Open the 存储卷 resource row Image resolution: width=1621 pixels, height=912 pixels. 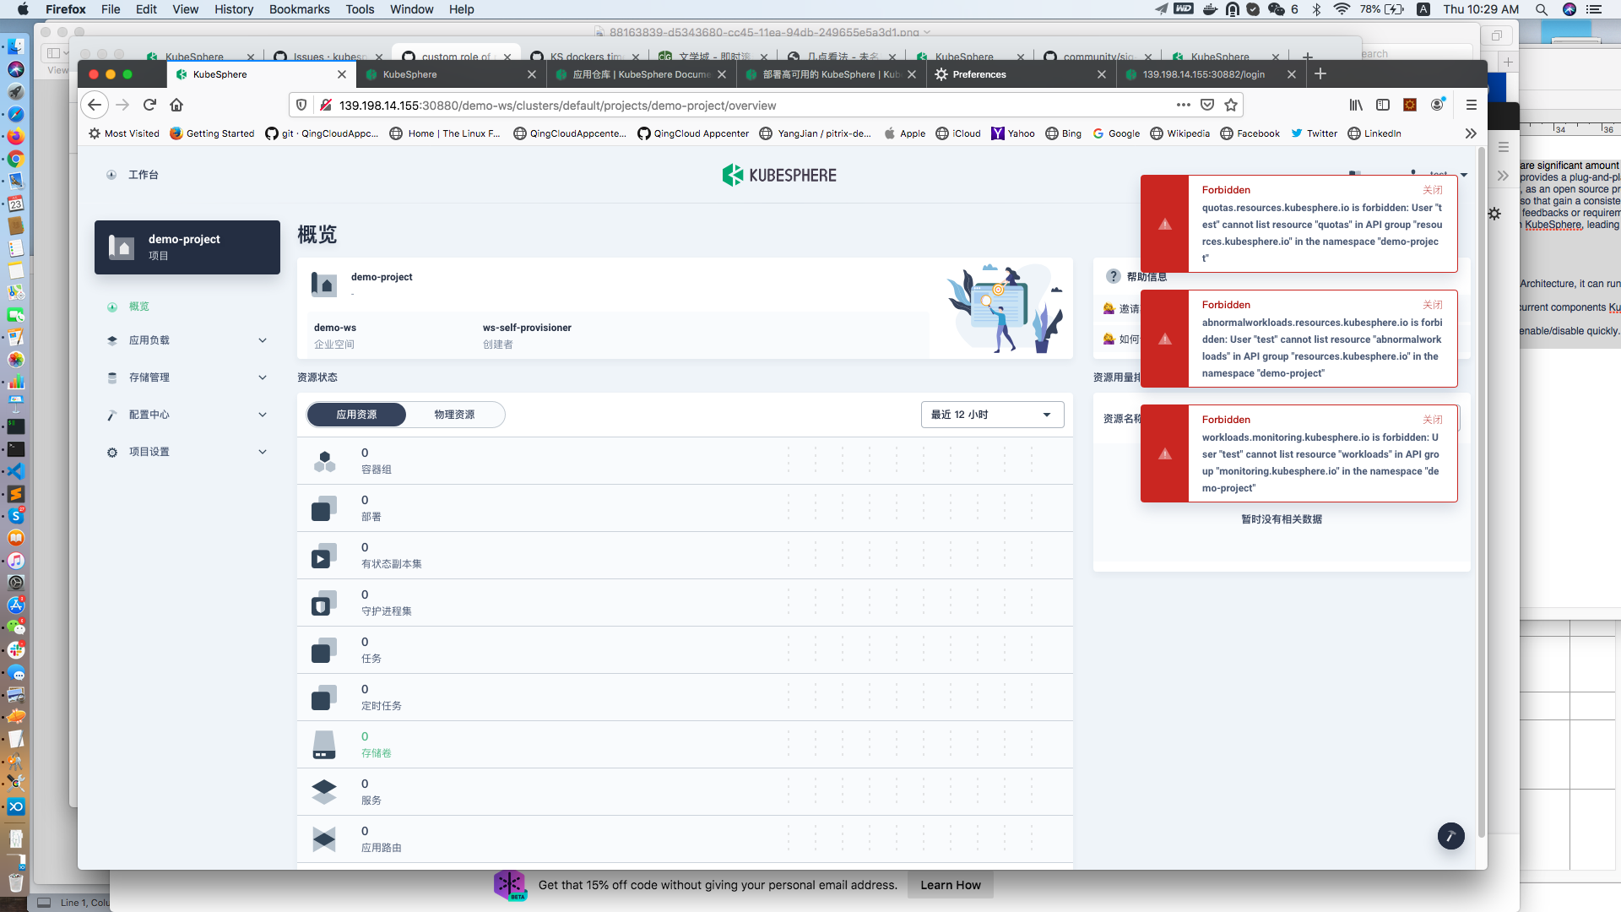point(685,745)
